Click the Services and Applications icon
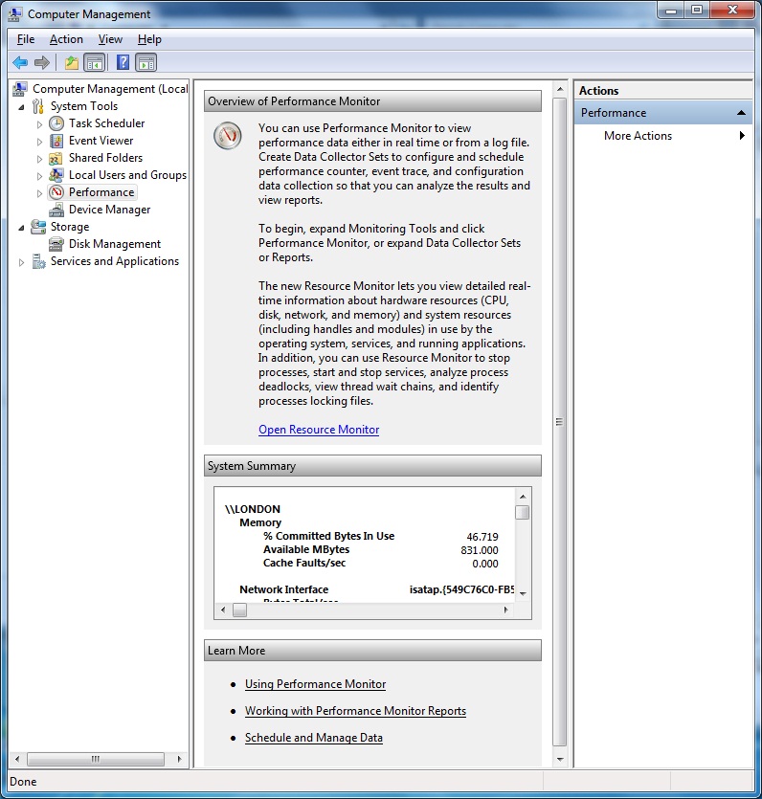 (38, 261)
